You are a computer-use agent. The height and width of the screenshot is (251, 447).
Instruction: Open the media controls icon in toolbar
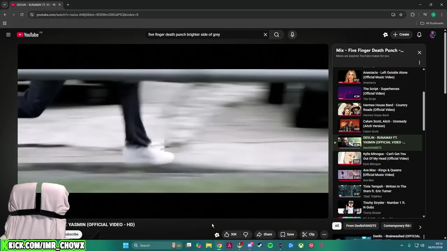pyautogui.click(x=425, y=15)
